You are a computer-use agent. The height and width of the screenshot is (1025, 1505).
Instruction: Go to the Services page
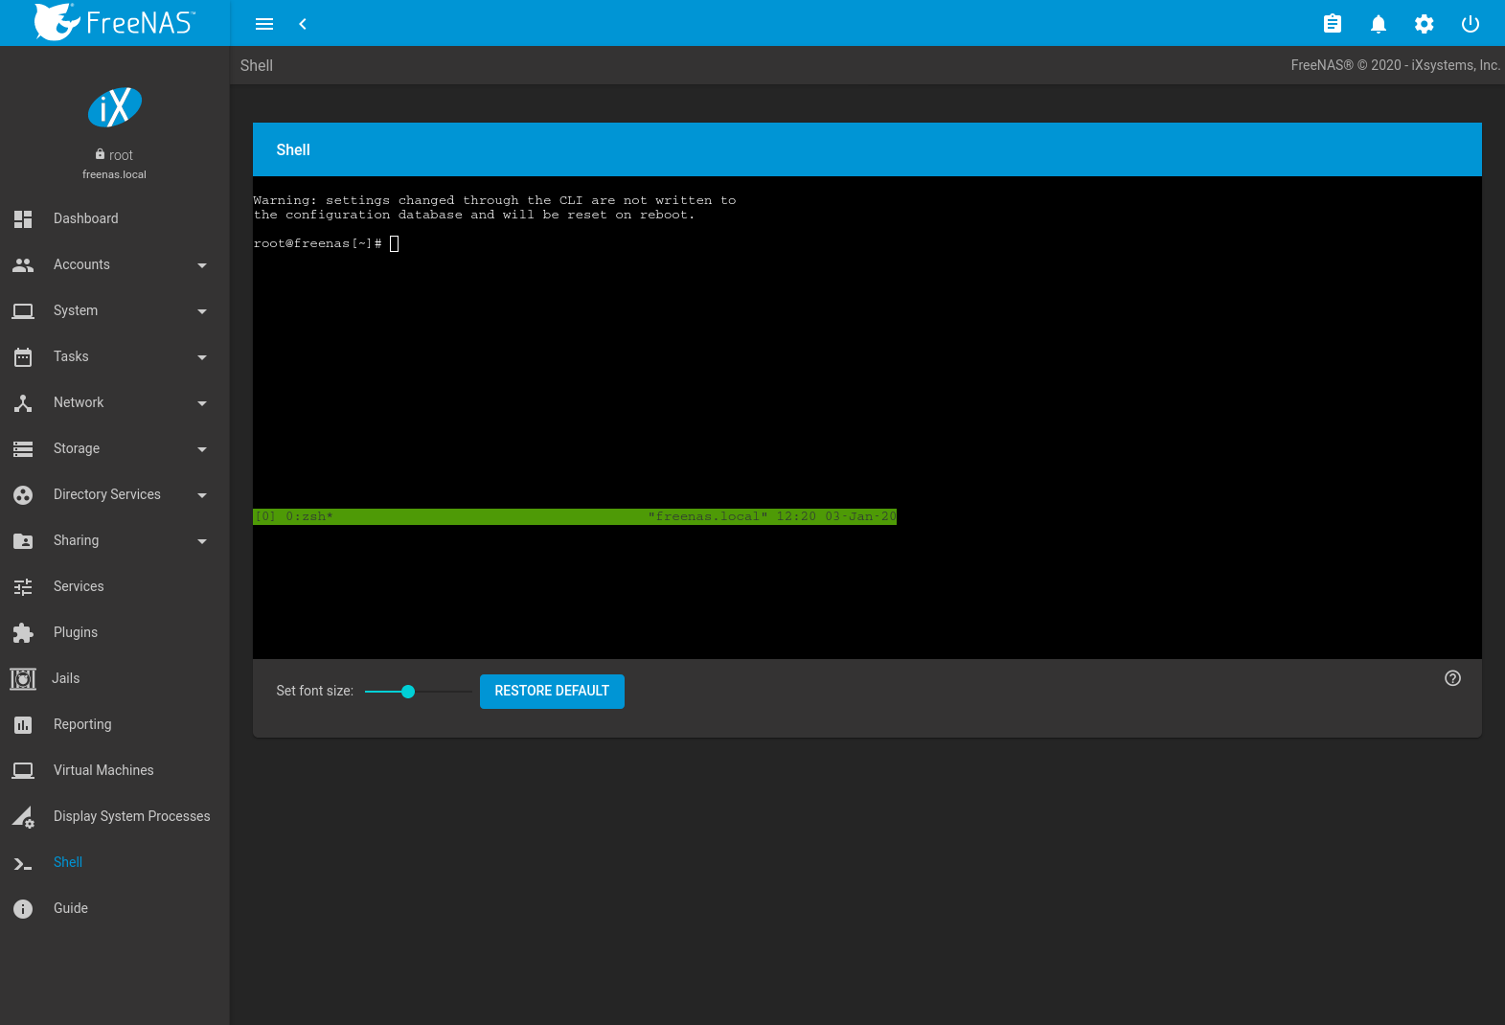click(x=79, y=586)
